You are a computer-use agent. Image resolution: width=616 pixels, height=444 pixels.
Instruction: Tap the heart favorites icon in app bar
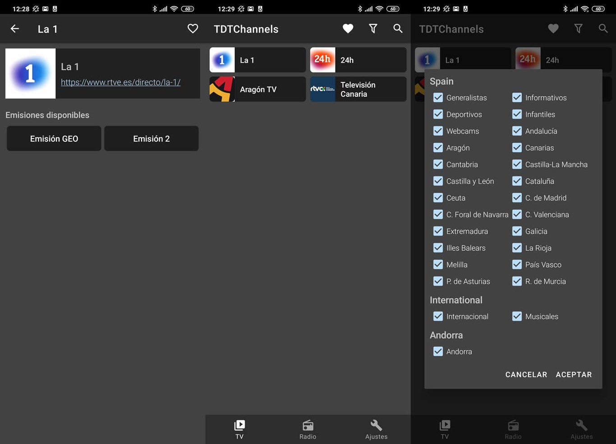[x=348, y=28]
